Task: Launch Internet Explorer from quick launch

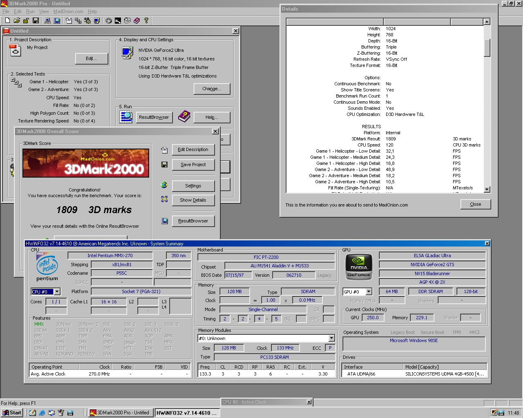Action: pyautogui.click(x=42, y=413)
